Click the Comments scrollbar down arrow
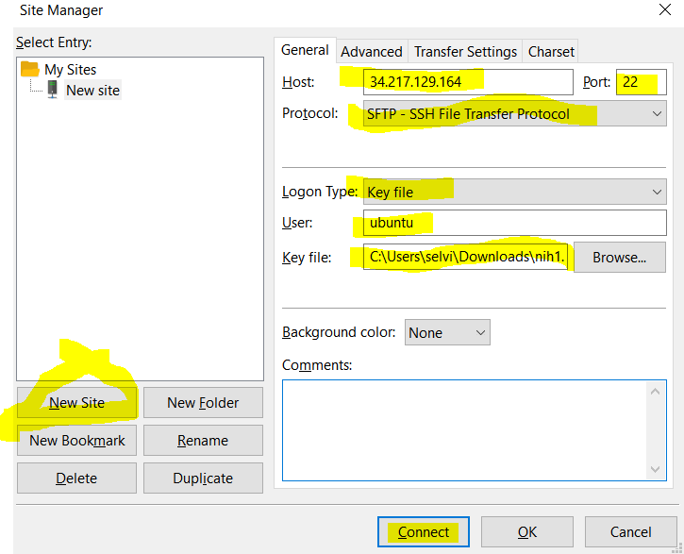Image resolution: width=684 pixels, height=554 pixels. tap(655, 469)
